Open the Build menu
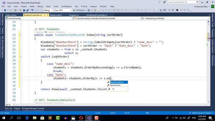The width and height of the screenshot is (215, 121). [x=32, y=6]
